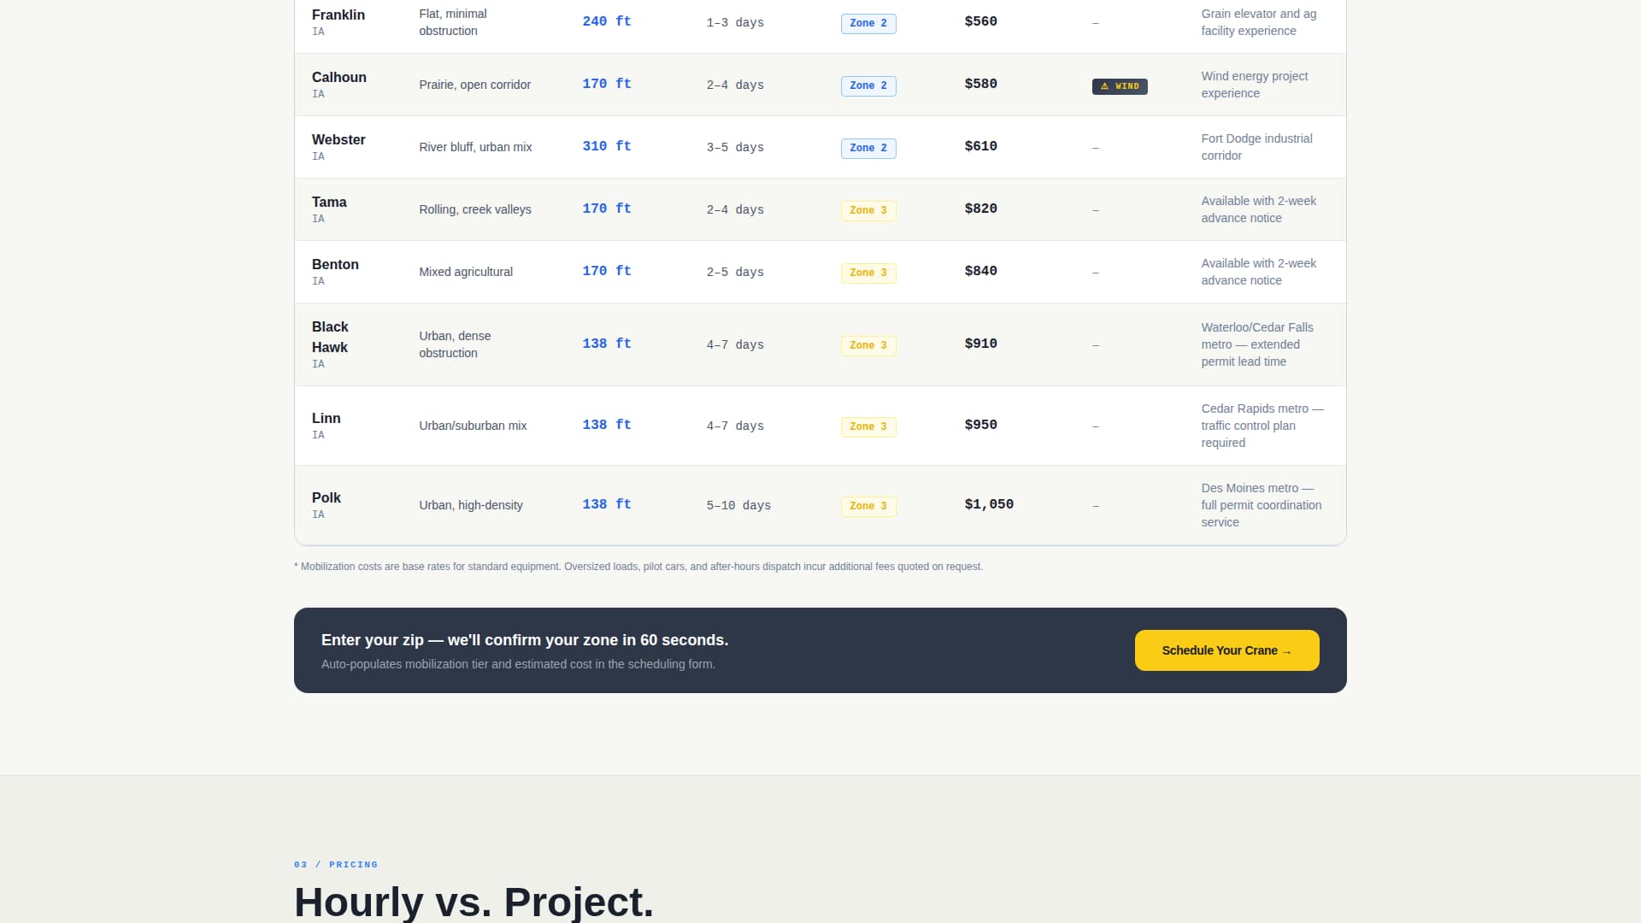Click the $910 mobilization cost

981,344
